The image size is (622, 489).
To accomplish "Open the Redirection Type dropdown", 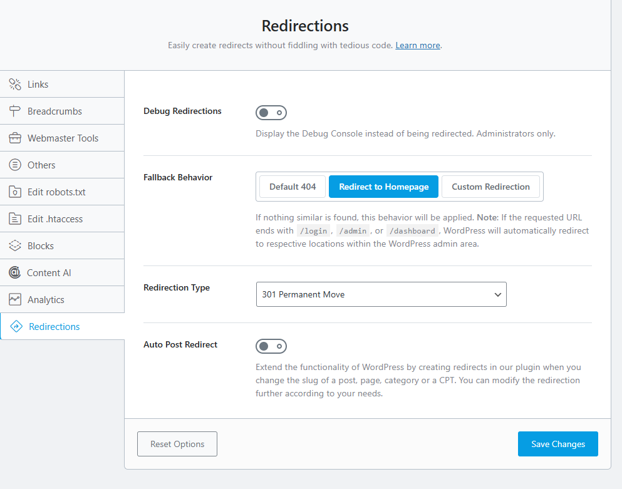I will click(x=381, y=294).
